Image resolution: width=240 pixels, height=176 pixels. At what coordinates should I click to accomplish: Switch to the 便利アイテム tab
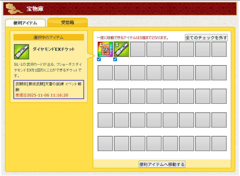pos(25,23)
